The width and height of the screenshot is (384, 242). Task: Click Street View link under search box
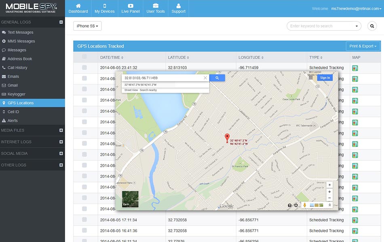(x=131, y=90)
